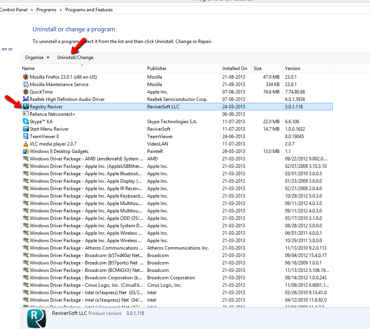
Task: Click the Start Menu Reviver icon
Action: 26,129
